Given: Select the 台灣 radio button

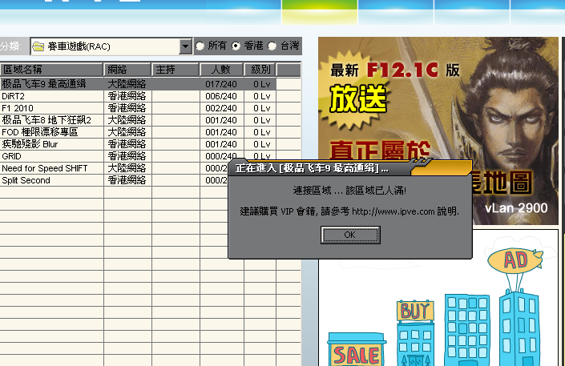Looking at the screenshot, I should point(272,46).
